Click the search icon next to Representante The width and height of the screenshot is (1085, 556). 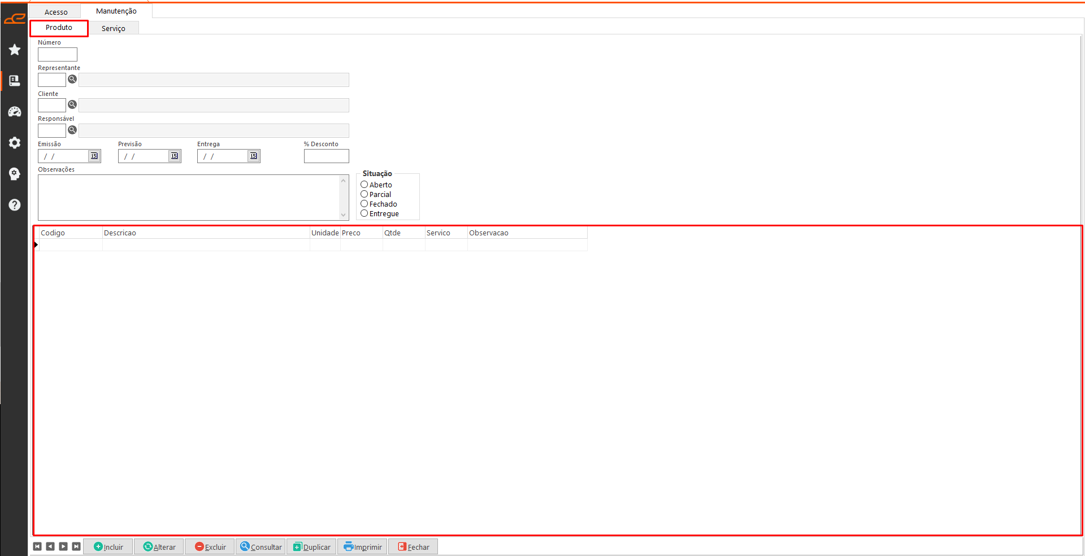pos(72,80)
